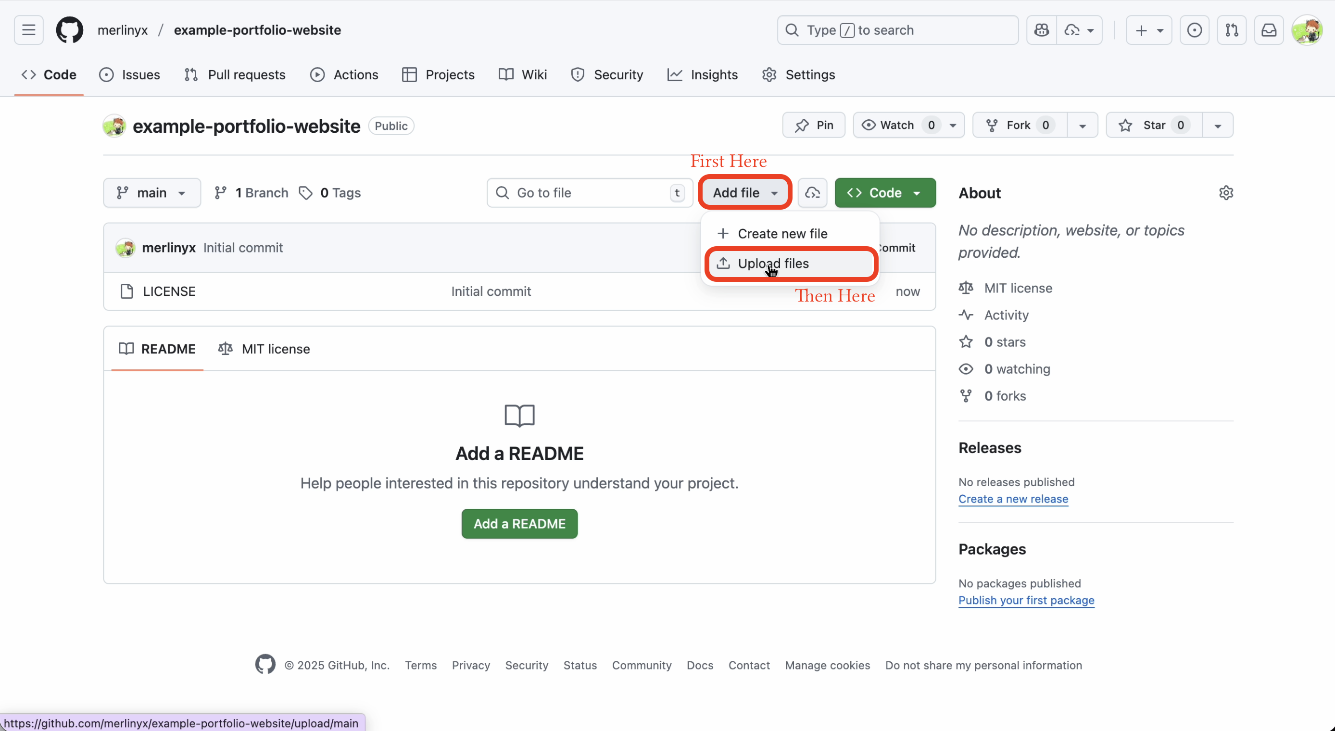Open merlinyx author link in commit row
The image size is (1335, 731).
pyautogui.click(x=169, y=248)
